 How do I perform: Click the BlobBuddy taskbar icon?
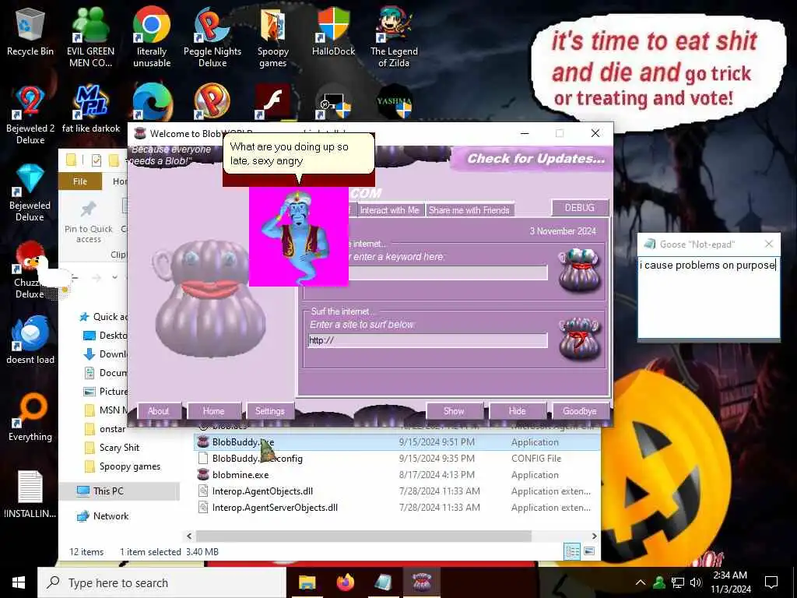(421, 582)
